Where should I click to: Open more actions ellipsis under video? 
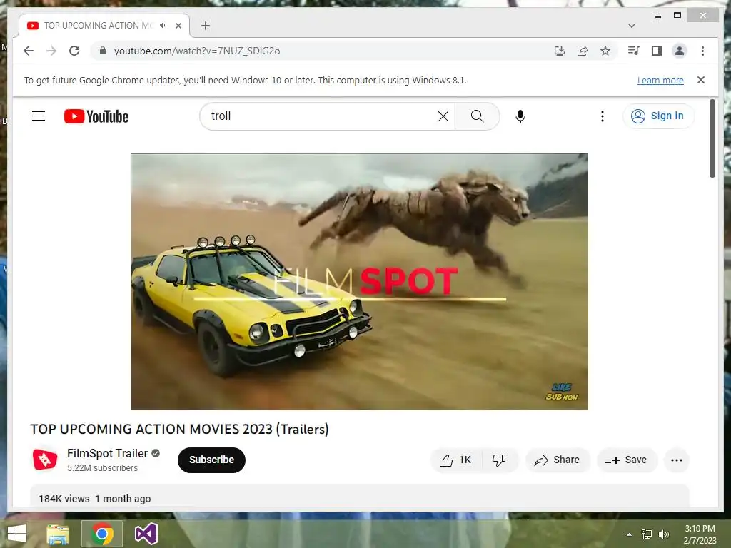coord(677,460)
